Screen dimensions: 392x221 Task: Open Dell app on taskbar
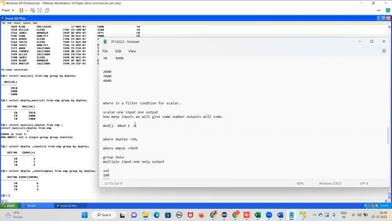click(x=179, y=215)
